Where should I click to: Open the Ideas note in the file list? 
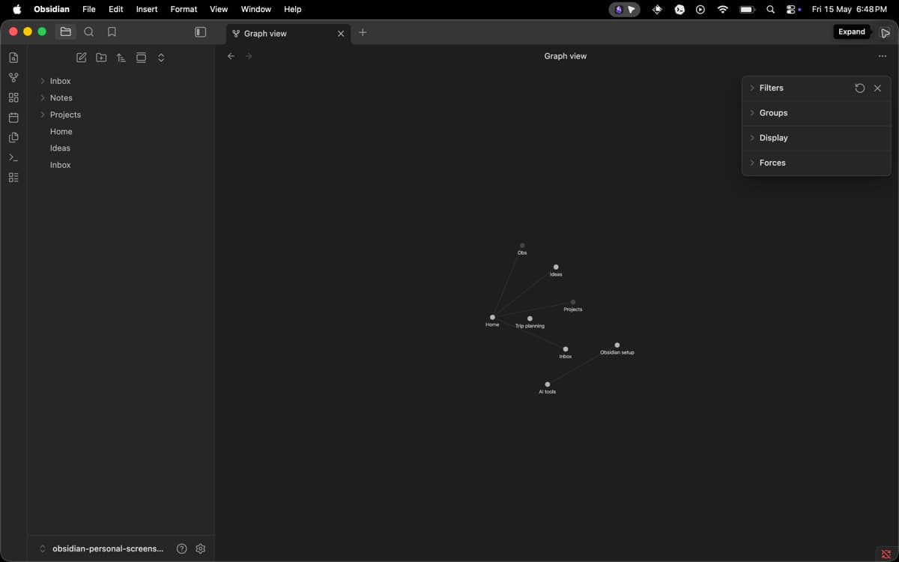(x=60, y=148)
